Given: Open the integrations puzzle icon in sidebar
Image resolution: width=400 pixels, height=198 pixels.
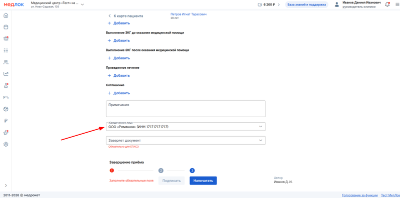Looking at the screenshot, I should click(x=6, y=133).
